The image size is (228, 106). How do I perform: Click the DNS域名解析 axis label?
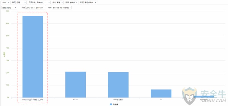[x=118, y=100]
